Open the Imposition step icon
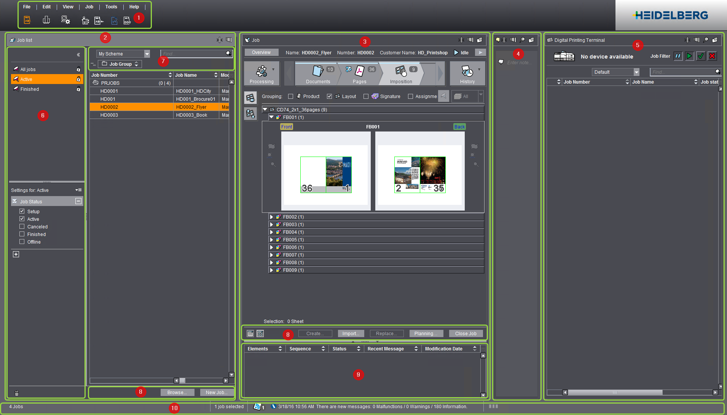This screenshot has width=727, height=415. coord(401,71)
